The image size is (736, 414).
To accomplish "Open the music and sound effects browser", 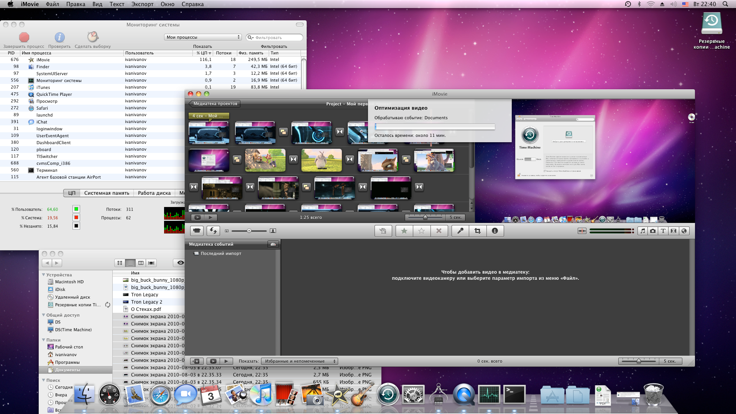I will [x=643, y=231].
